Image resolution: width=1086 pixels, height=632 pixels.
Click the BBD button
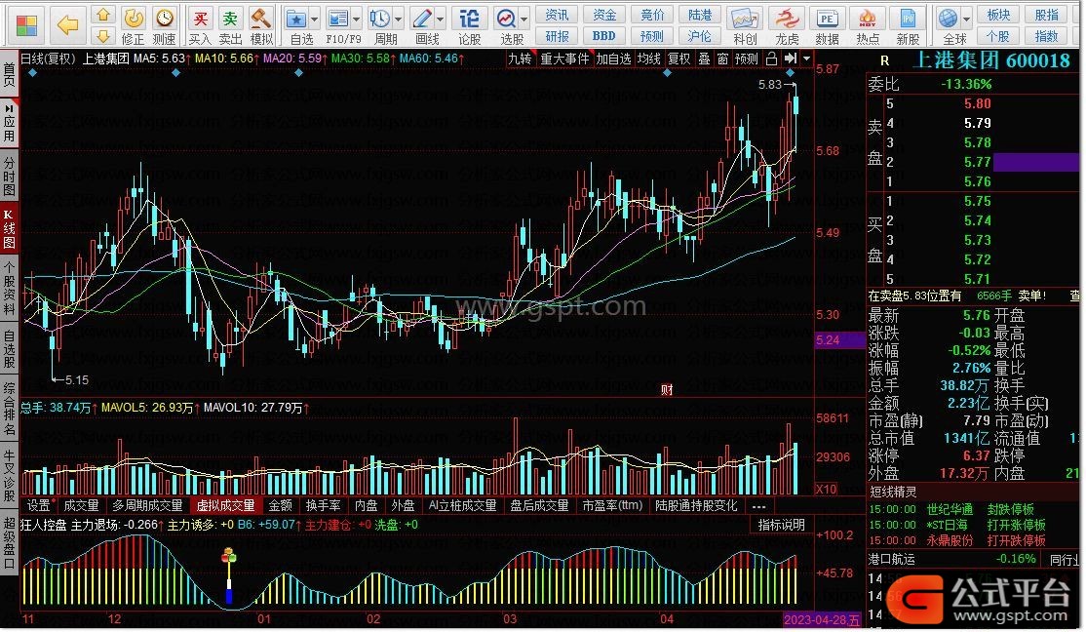(604, 36)
